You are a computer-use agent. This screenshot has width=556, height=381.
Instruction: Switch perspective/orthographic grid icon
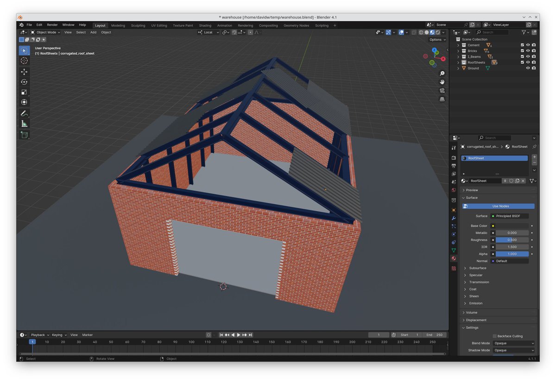[442, 99]
